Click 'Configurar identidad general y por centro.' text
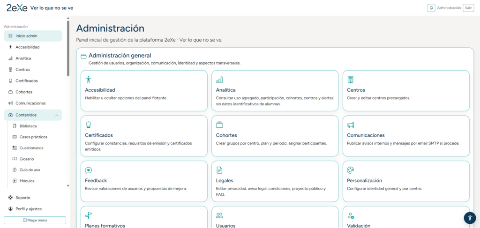 [x=384, y=189]
